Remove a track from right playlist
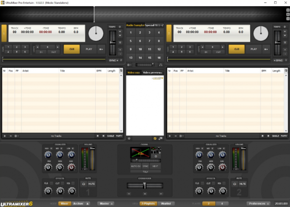The image size is (290, 207). pos(175,136)
